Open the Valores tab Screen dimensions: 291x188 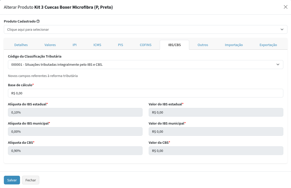tap(50, 45)
